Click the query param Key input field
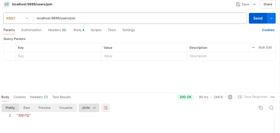The image size is (280, 133). point(58,56)
